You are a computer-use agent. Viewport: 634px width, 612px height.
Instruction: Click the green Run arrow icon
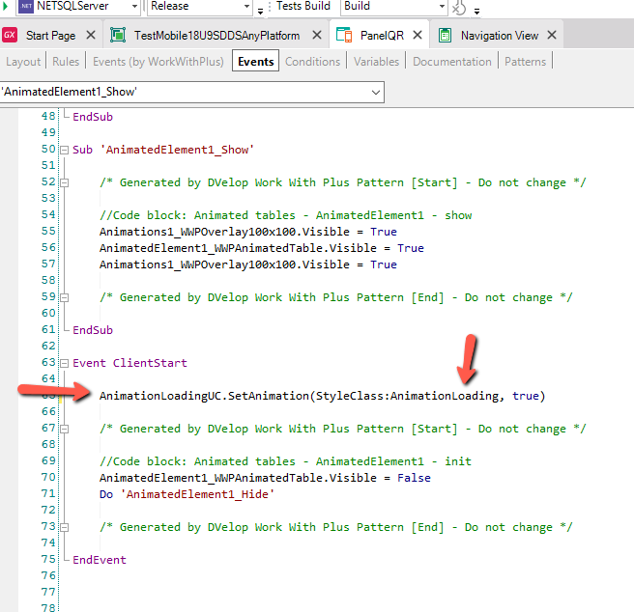pyautogui.click(x=5, y=6)
